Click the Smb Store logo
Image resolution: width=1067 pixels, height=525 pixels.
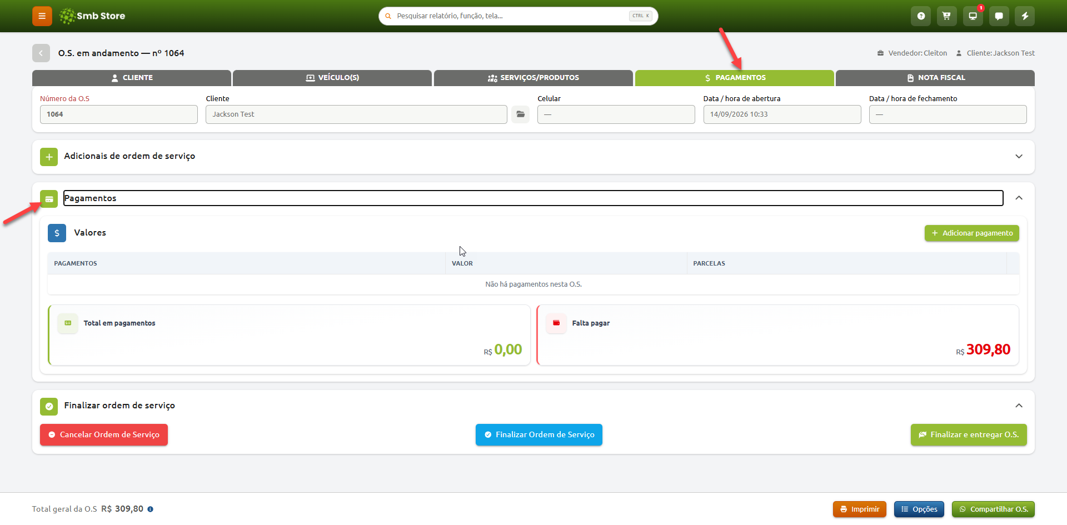92,16
